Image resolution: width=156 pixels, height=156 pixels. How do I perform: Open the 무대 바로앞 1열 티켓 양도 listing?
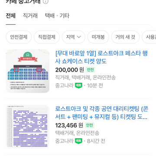pyautogui.click(x=101, y=57)
